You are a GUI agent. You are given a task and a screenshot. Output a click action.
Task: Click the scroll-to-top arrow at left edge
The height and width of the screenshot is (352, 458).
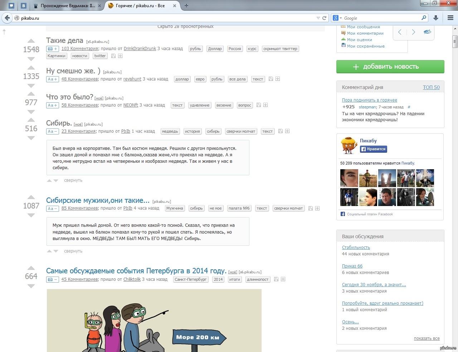[4, 31]
